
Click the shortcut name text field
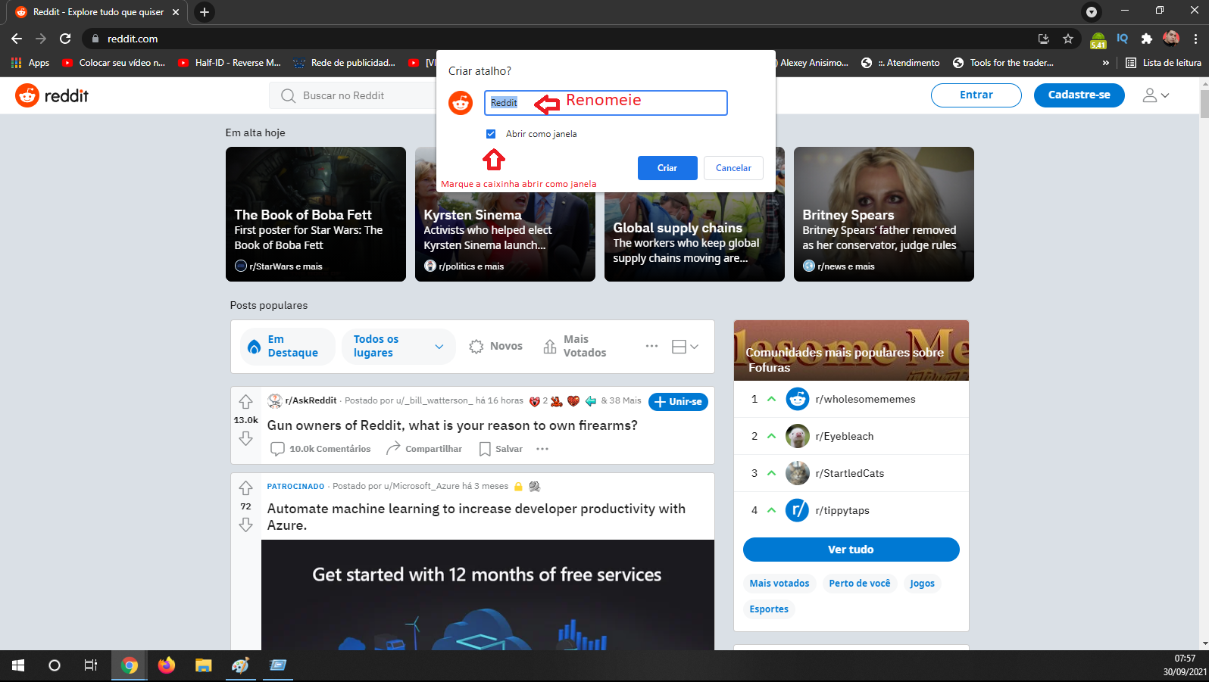tap(606, 103)
